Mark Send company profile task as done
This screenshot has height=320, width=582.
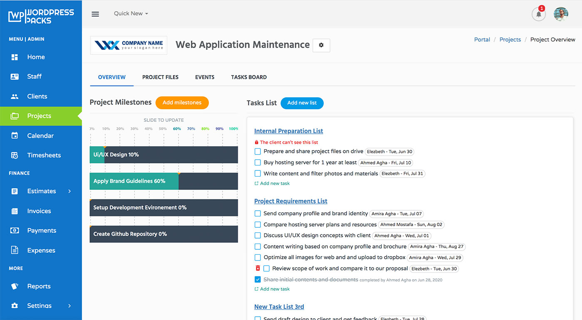(x=257, y=213)
